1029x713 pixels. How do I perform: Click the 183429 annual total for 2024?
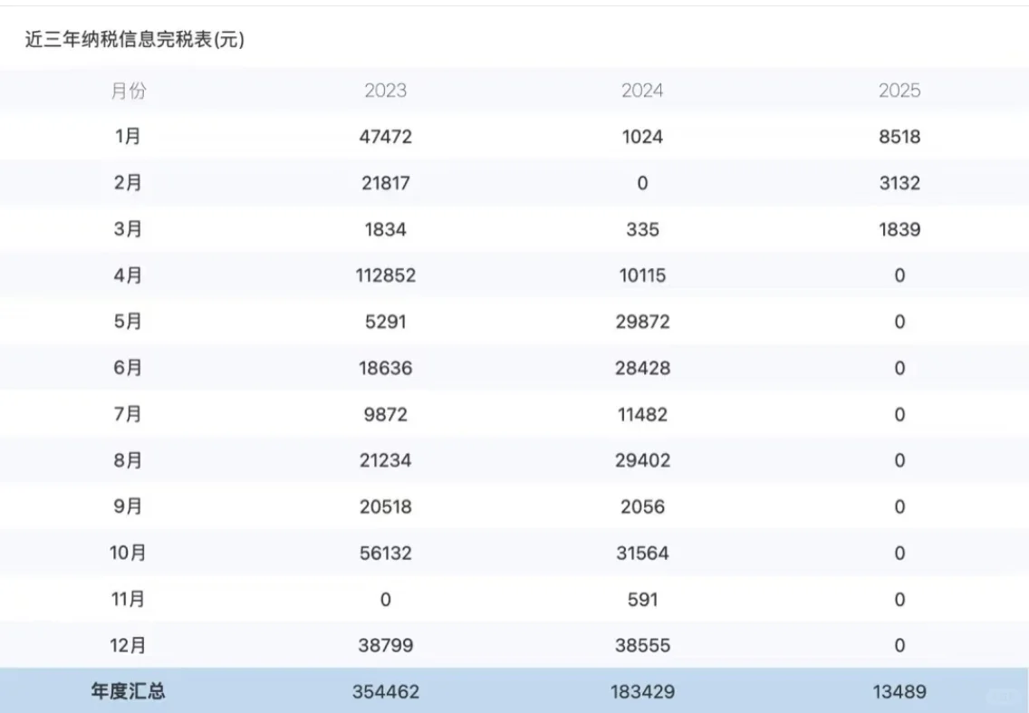click(643, 689)
